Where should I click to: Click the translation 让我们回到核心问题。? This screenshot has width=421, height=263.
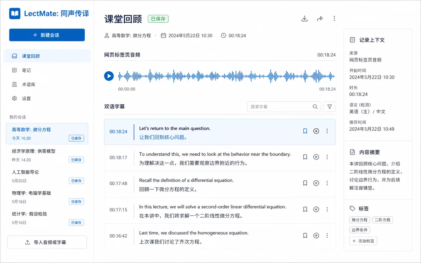point(163,137)
